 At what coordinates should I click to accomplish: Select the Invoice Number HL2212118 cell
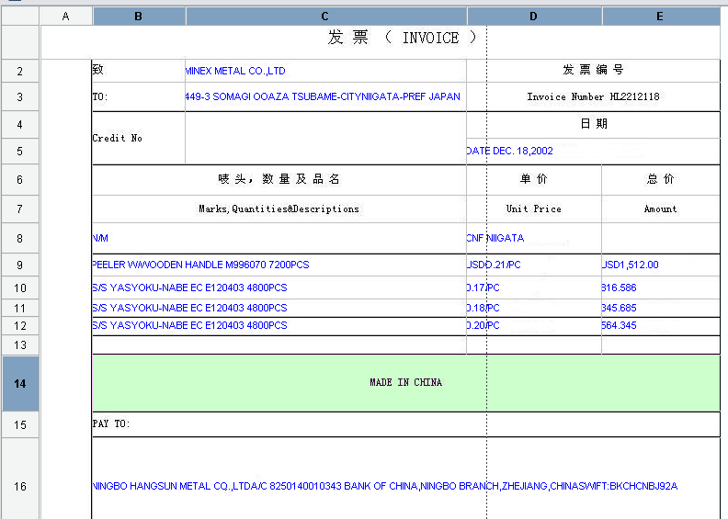pos(593,96)
